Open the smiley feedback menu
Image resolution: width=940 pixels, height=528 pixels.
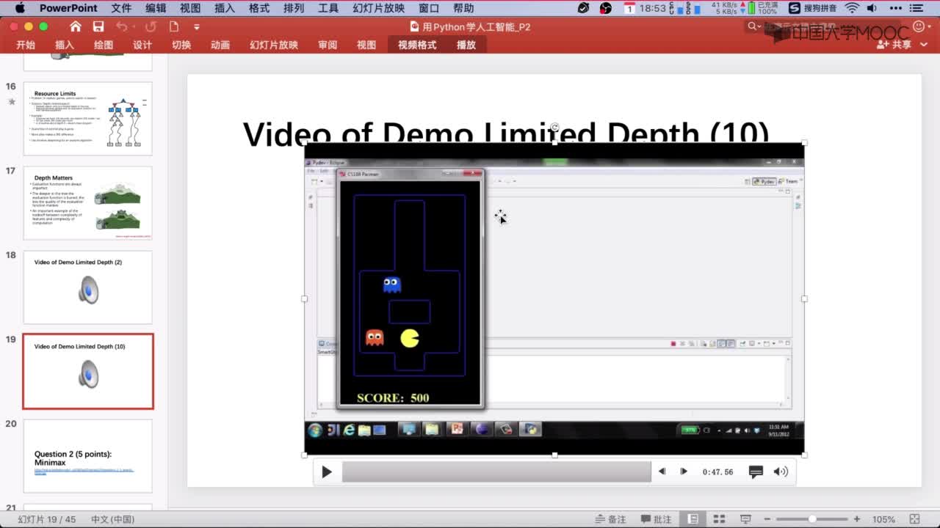click(x=922, y=28)
